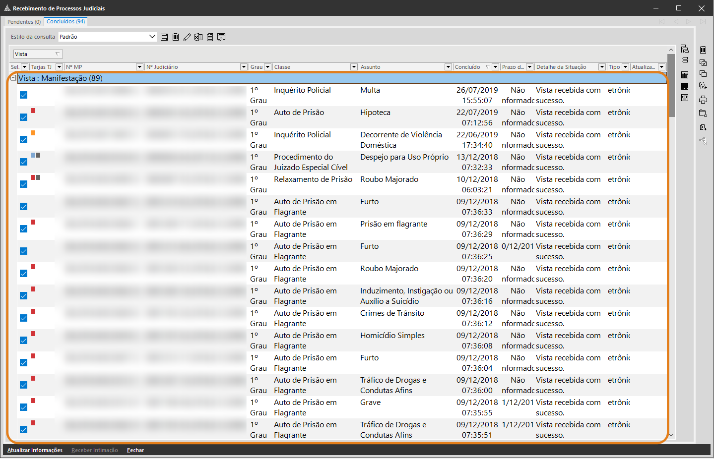The image size is (714, 459).
Task: Click the Atualizar Informações button
Action: pos(35,450)
